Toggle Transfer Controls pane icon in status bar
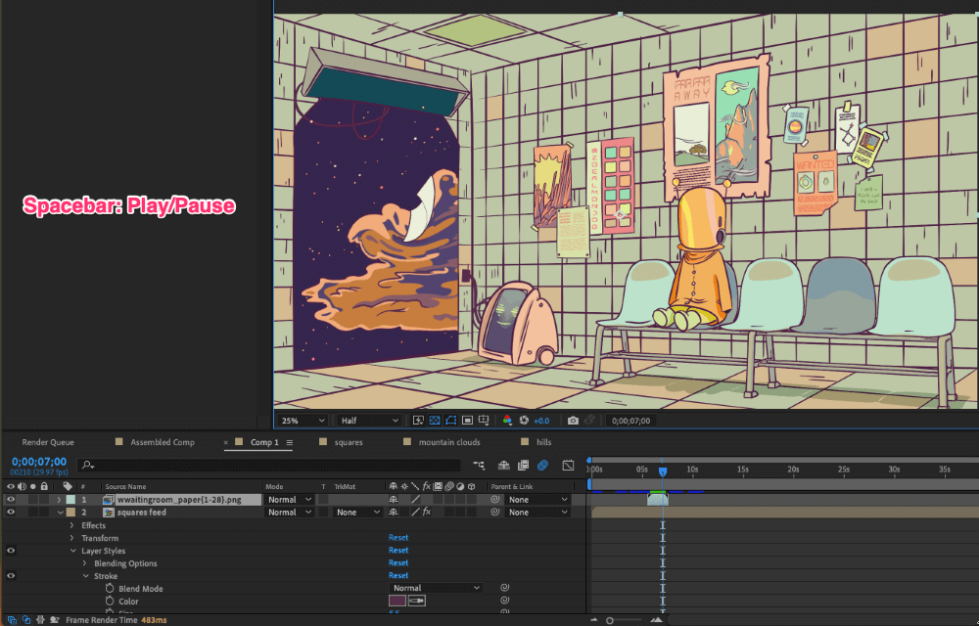The width and height of the screenshot is (979, 626). click(x=26, y=620)
